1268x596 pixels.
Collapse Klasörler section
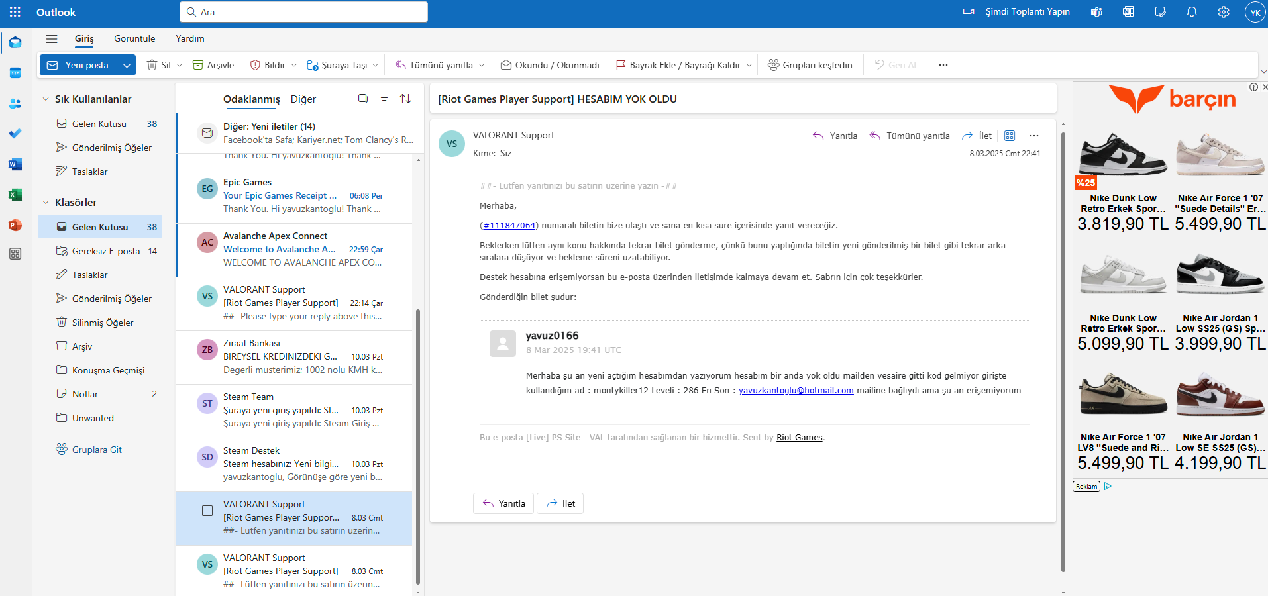(46, 203)
